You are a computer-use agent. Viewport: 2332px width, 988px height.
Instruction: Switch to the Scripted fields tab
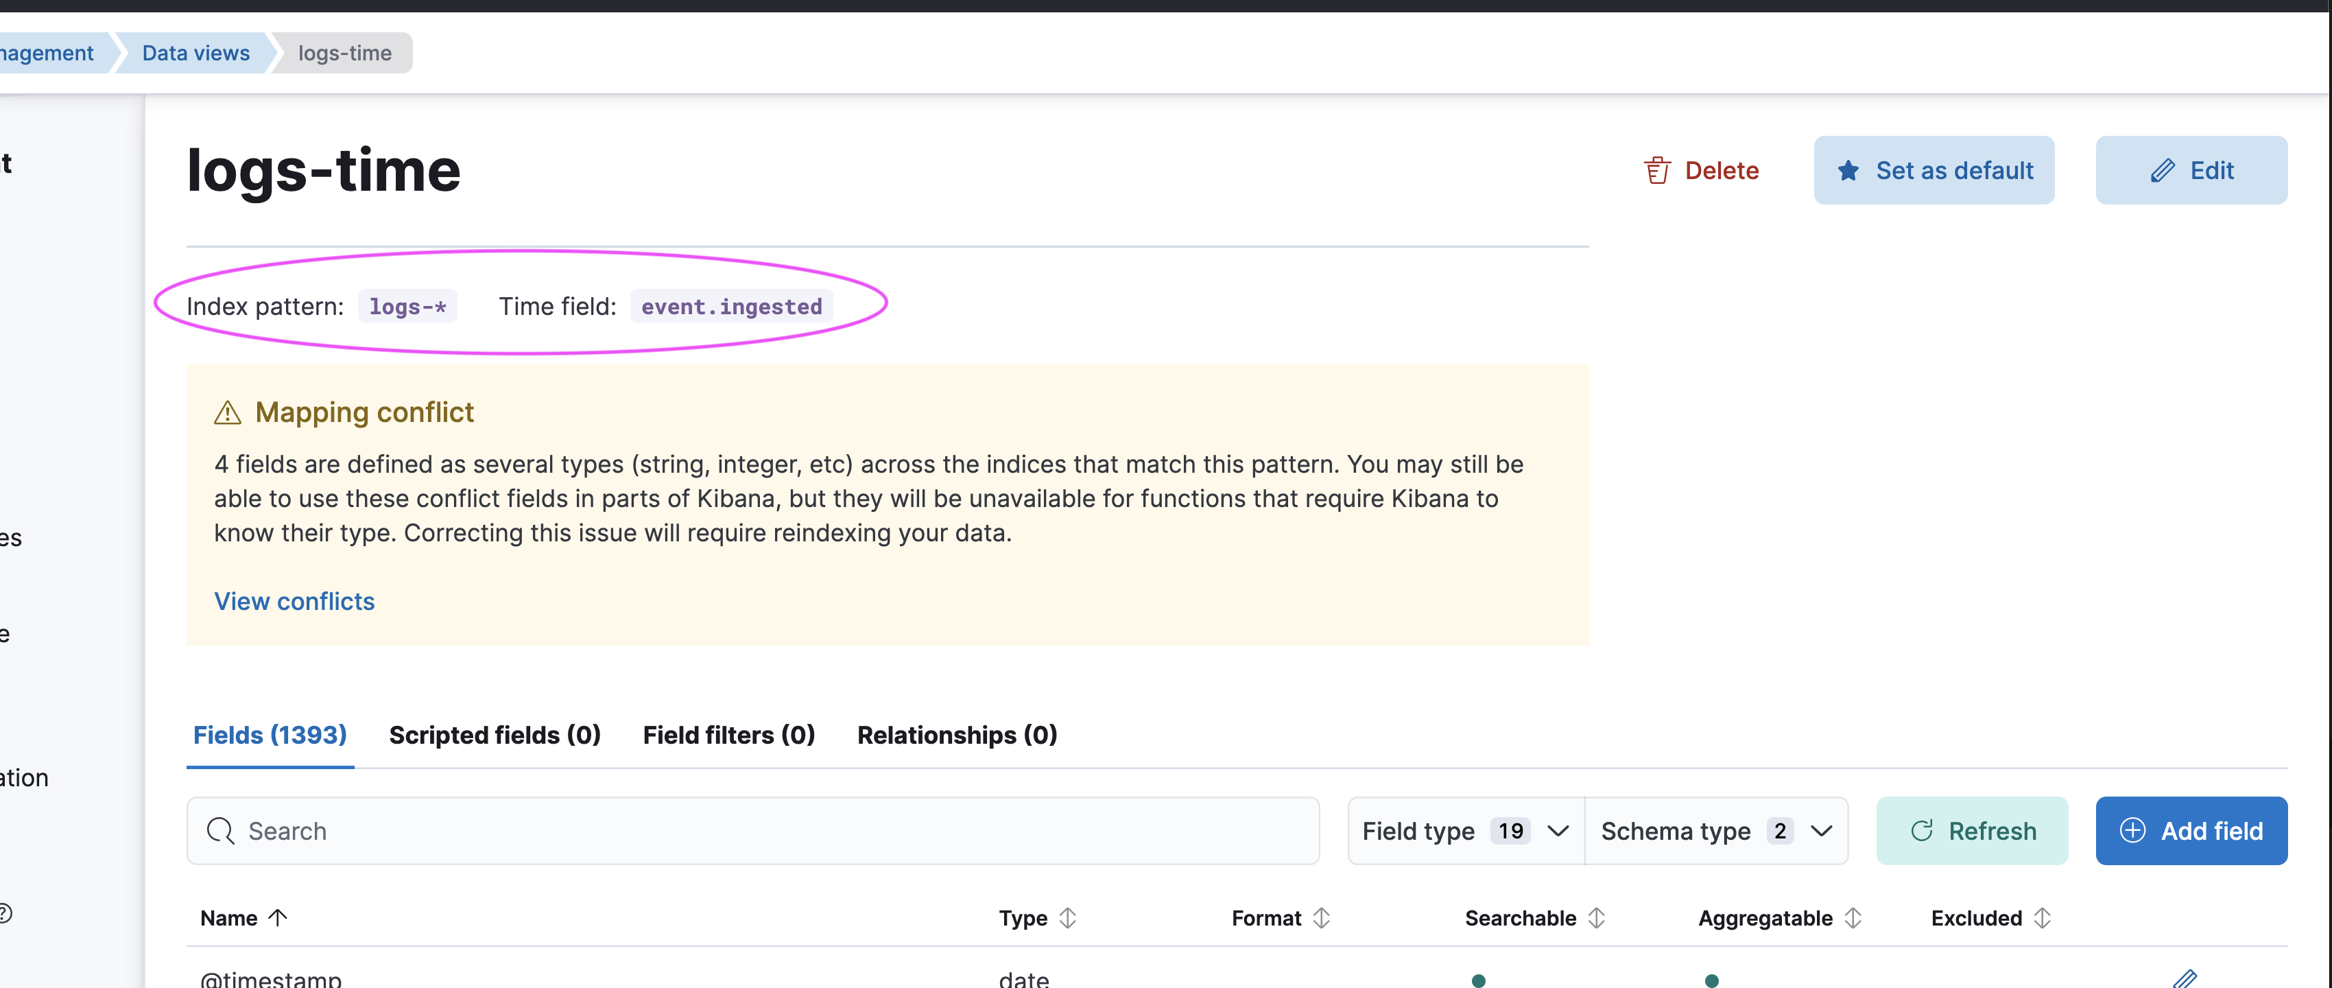[x=495, y=734]
